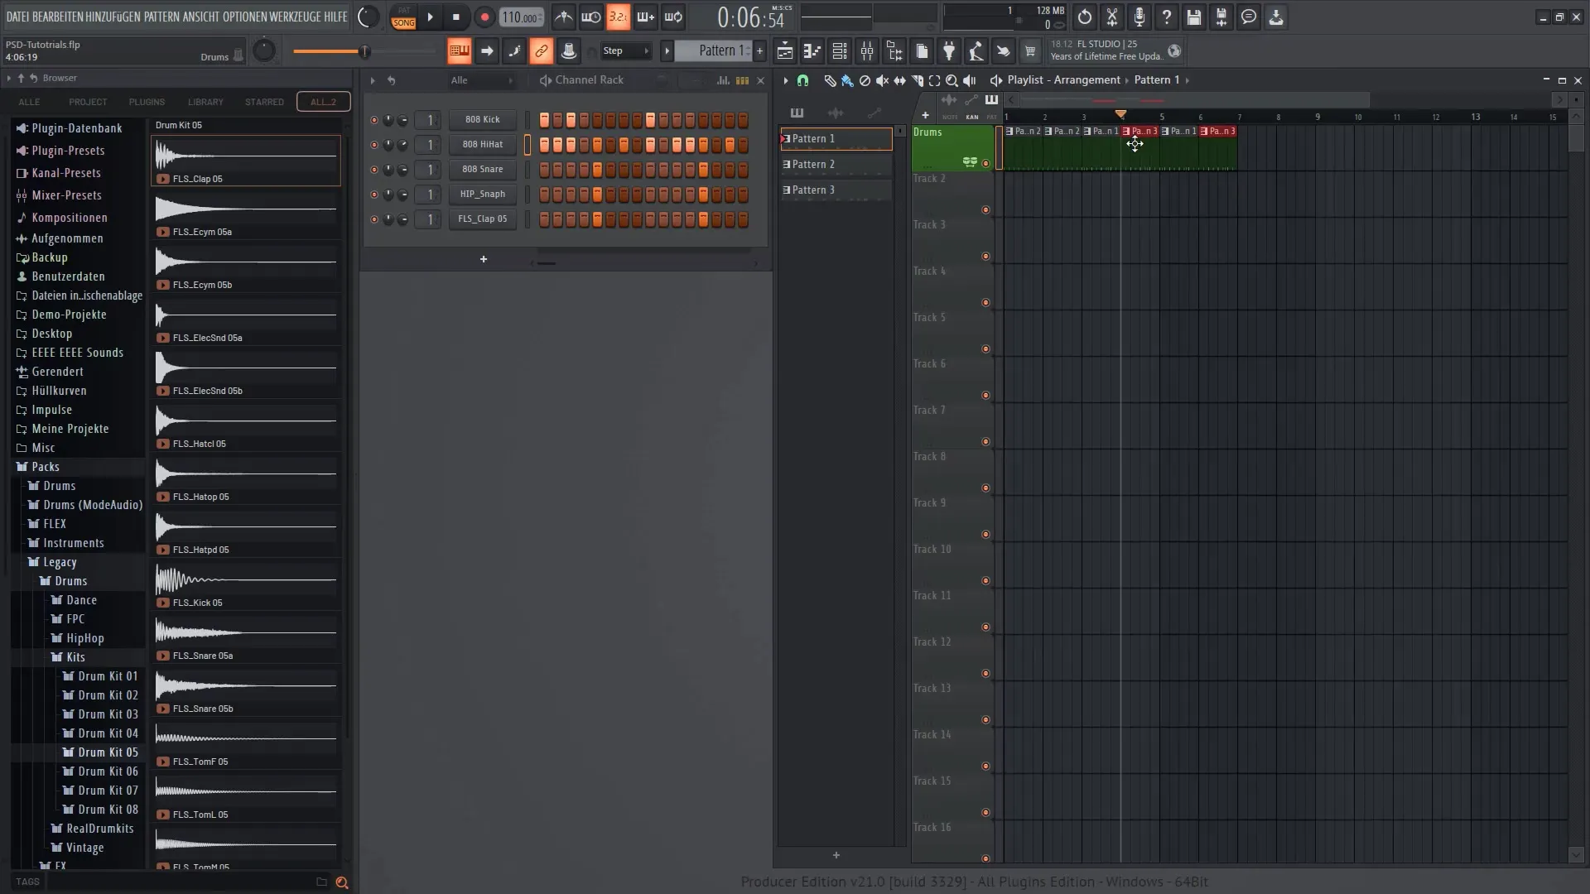Switch the PAT/SONG mode toggle
Screen dimensions: 1590x894
[x=403, y=17]
